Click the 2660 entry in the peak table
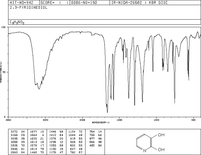 click(x=14, y=152)
